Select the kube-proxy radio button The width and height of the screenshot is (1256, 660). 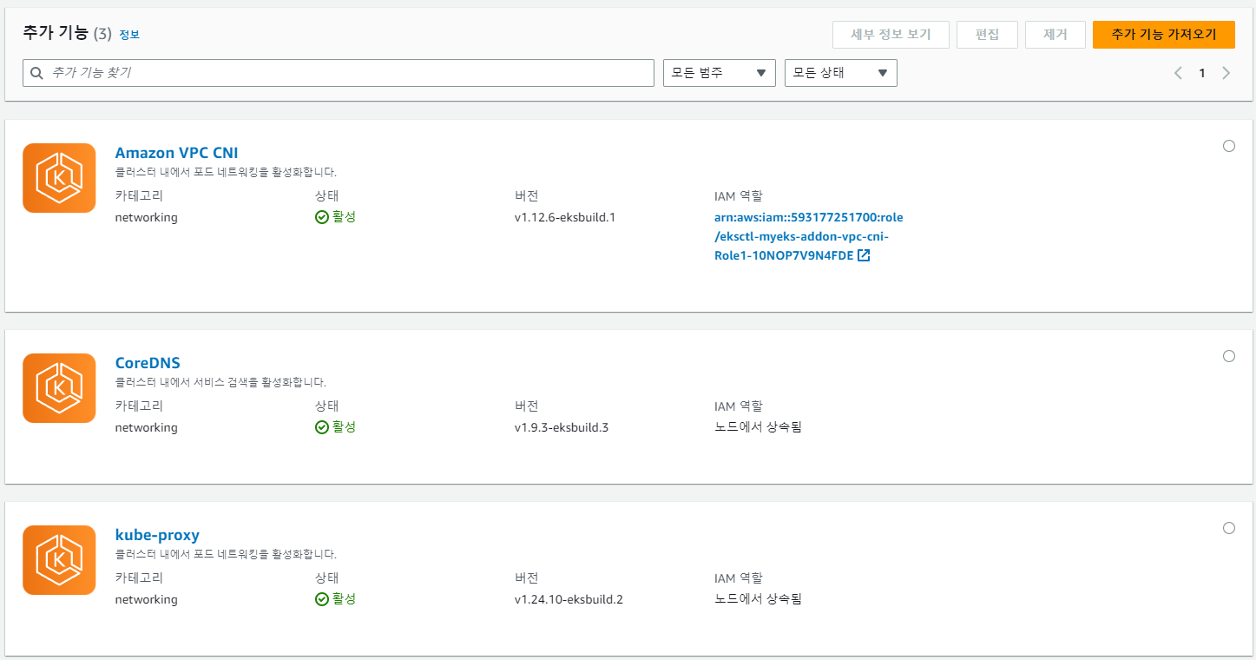tap(1229, 528)
